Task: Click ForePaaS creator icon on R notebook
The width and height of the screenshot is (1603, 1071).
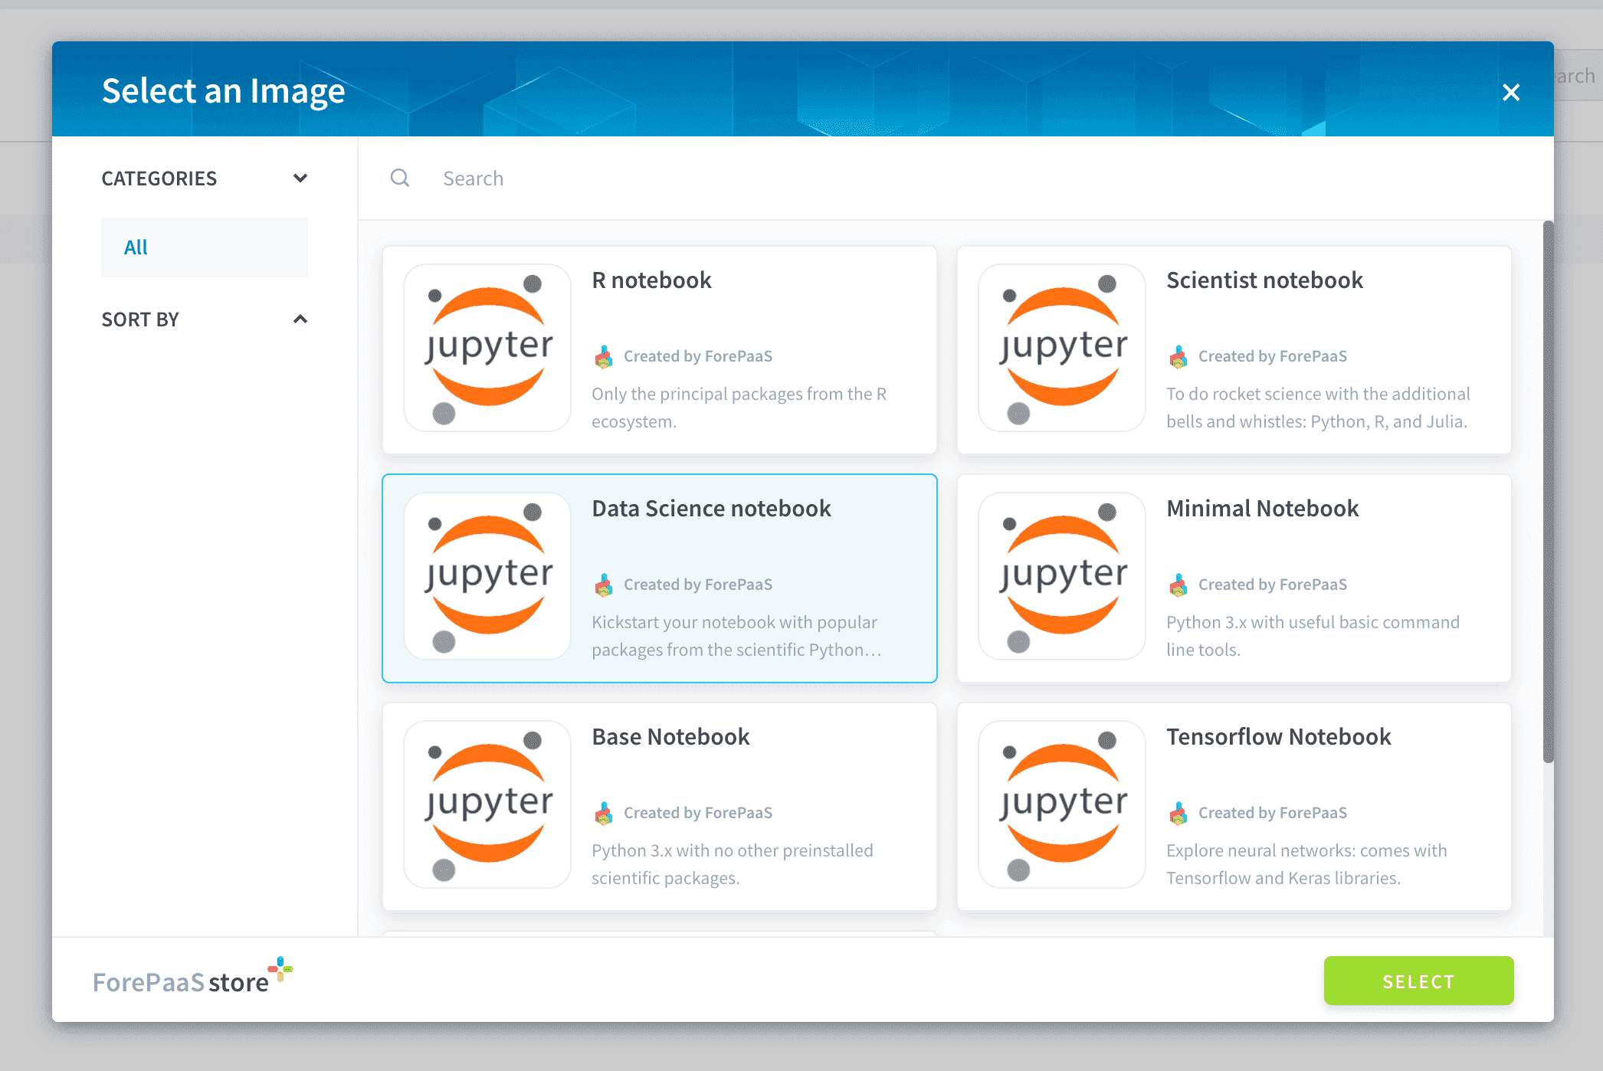Action: pos(604,356)
